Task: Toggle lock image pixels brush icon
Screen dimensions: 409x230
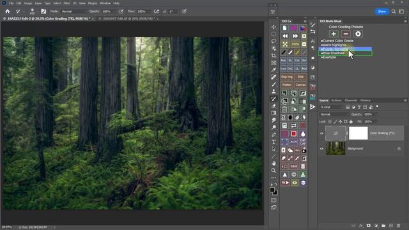Action: pyautogui.click(x=336, y=121)
